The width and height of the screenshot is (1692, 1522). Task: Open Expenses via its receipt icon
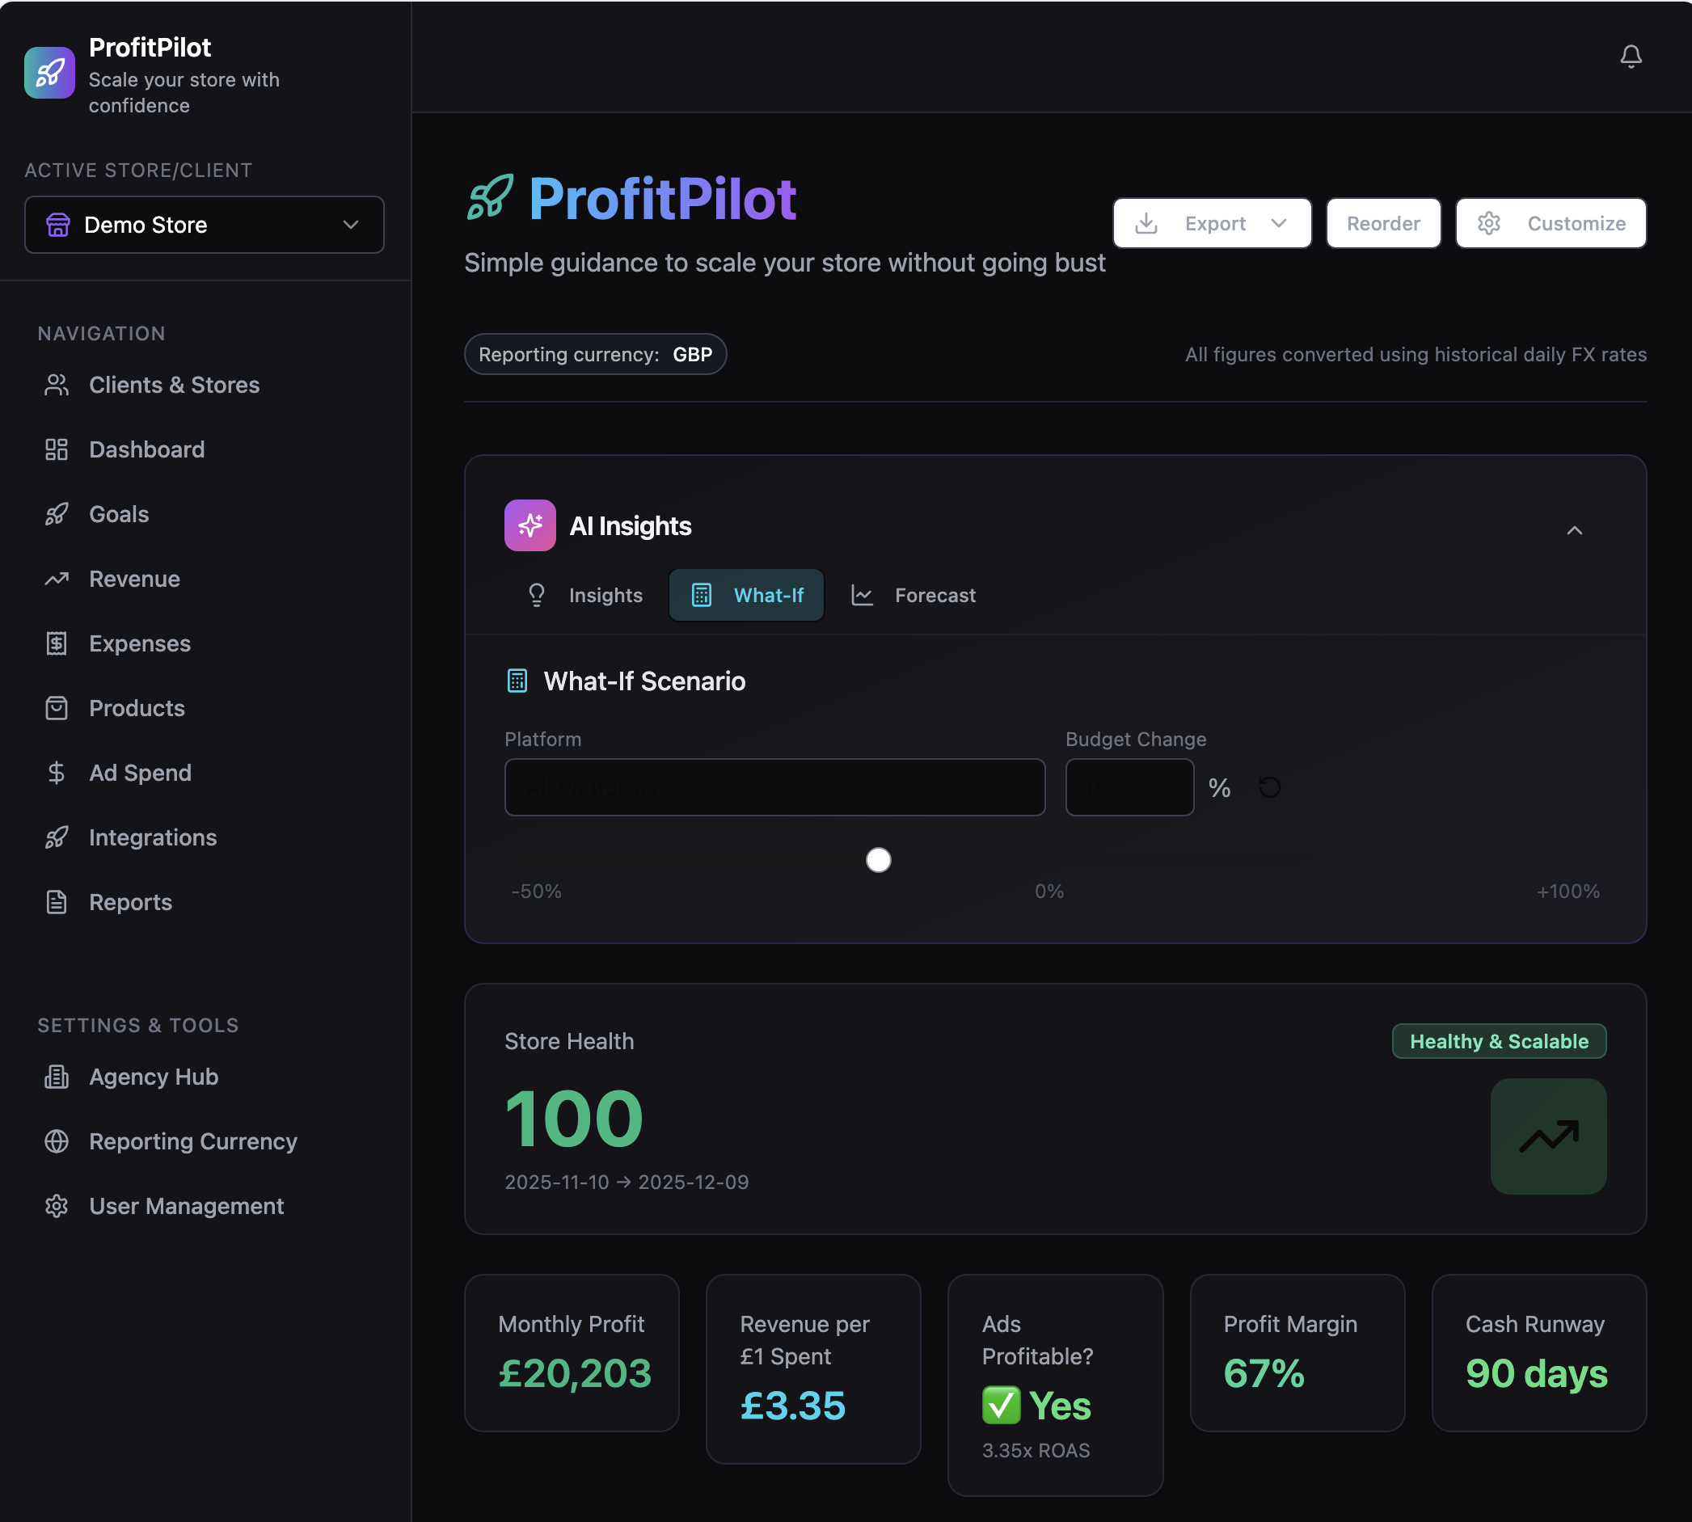[x=56, y=643]
